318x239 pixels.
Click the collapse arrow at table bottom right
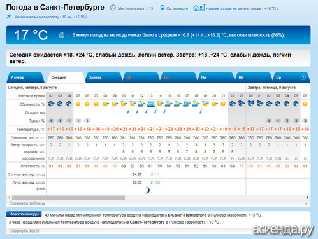[306, 203]
